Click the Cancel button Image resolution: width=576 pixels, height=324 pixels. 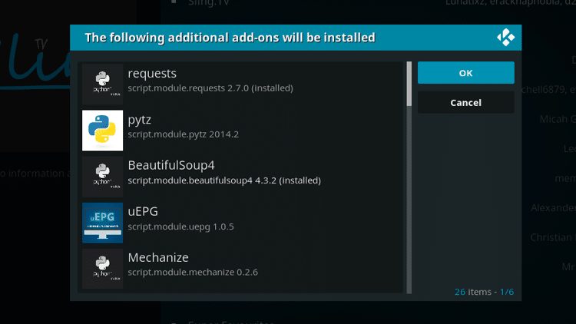[466, 102]
